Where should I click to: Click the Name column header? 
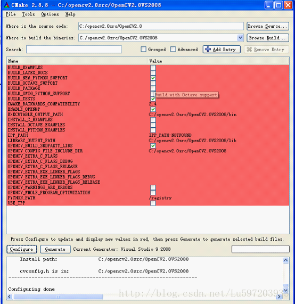point(77,61)
